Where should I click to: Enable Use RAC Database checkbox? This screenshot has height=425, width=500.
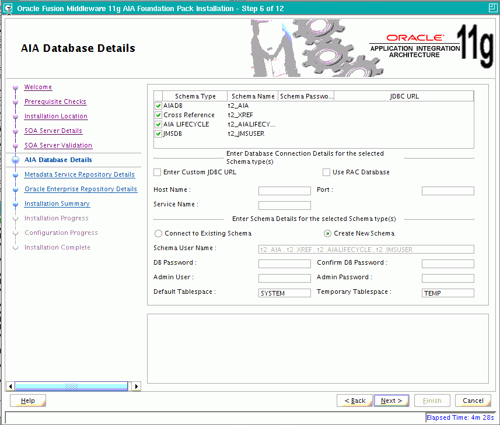(x=326, y=173)
